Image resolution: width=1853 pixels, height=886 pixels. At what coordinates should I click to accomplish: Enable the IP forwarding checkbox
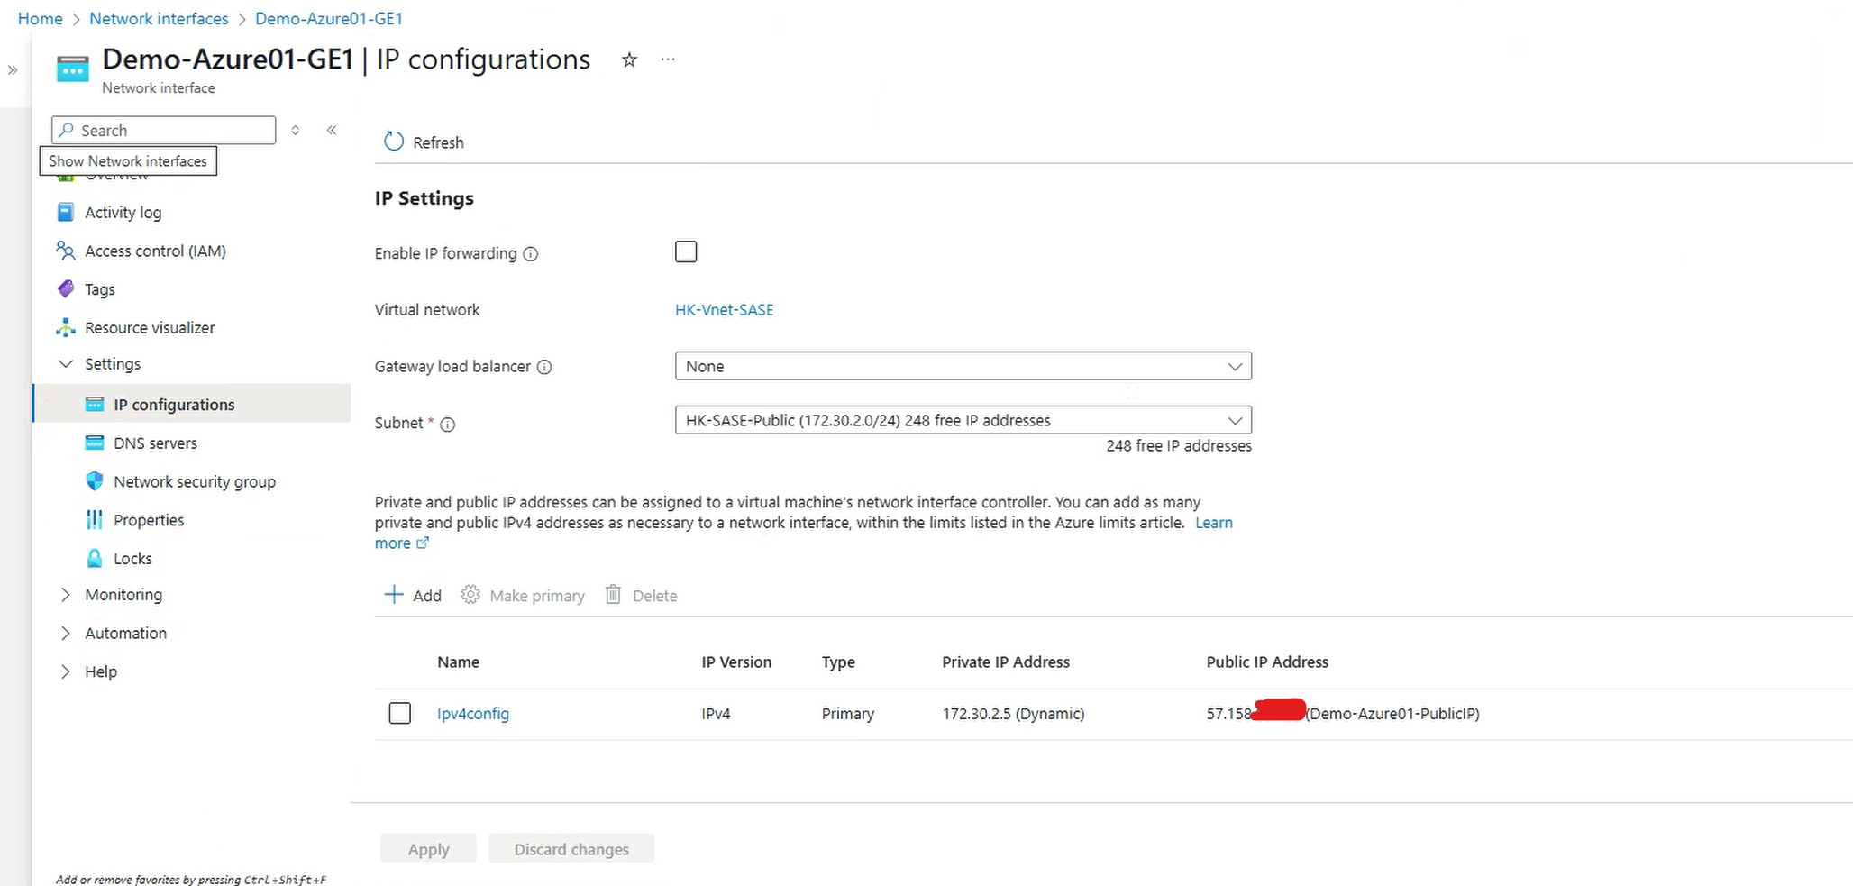pos(686,252)
